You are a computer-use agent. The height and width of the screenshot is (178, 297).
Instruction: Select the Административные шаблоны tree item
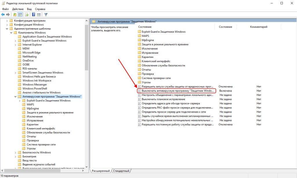coord(32,29)
